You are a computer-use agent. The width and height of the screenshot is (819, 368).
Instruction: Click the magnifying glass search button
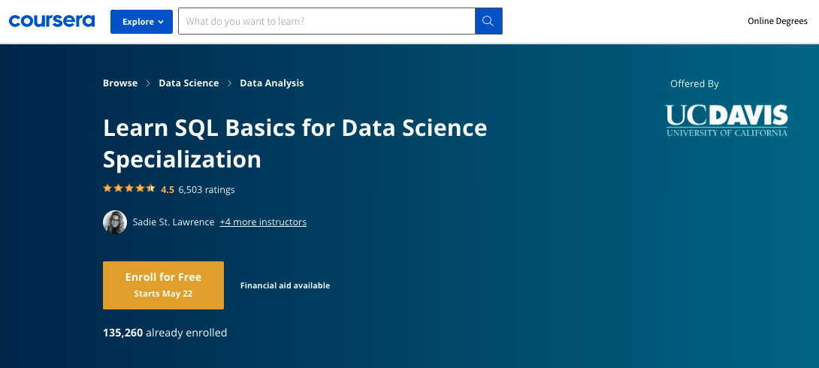pos(488,21)
